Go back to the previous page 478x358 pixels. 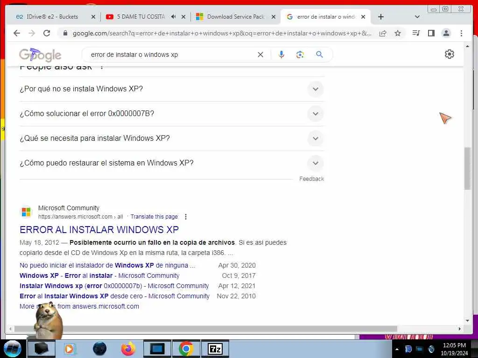click(x=17, y=33)
